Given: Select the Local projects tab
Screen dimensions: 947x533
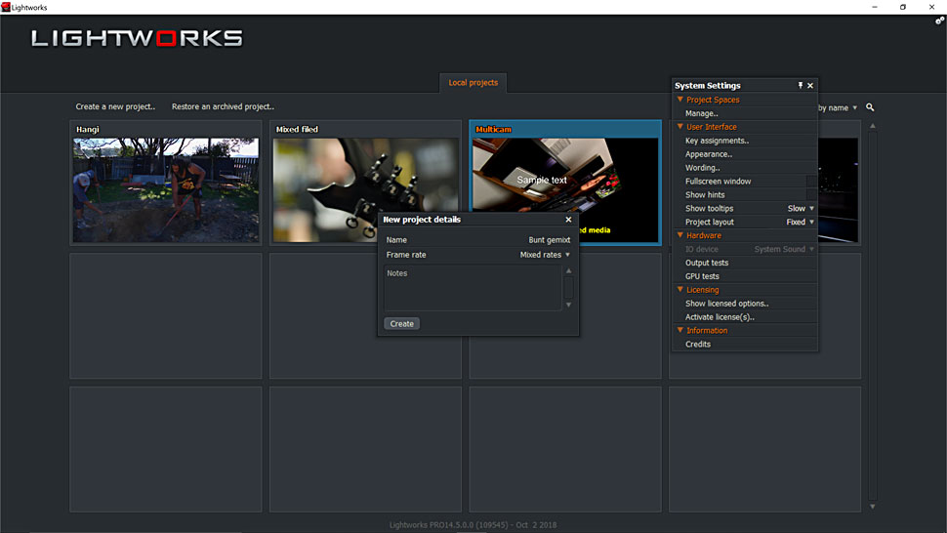Looking at the screenshot, I should click(x=473, y=83).
